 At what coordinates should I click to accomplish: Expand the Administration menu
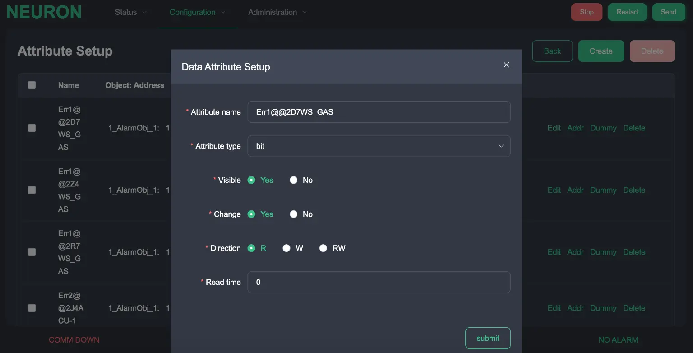(277, 12)
